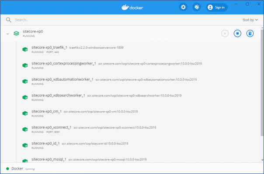Click the scrollbar up arrow
Viewport: 264px width, 174px height.
262,27
